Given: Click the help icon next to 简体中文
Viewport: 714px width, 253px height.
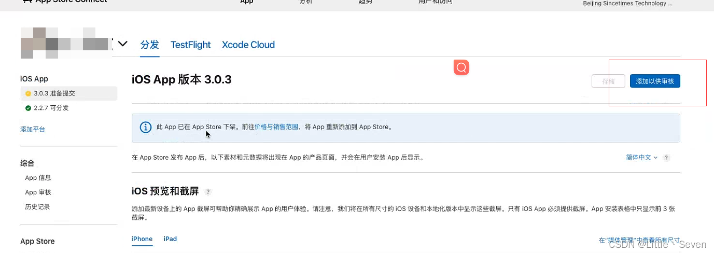Looking at the screenshot, I should pos(666,158).
